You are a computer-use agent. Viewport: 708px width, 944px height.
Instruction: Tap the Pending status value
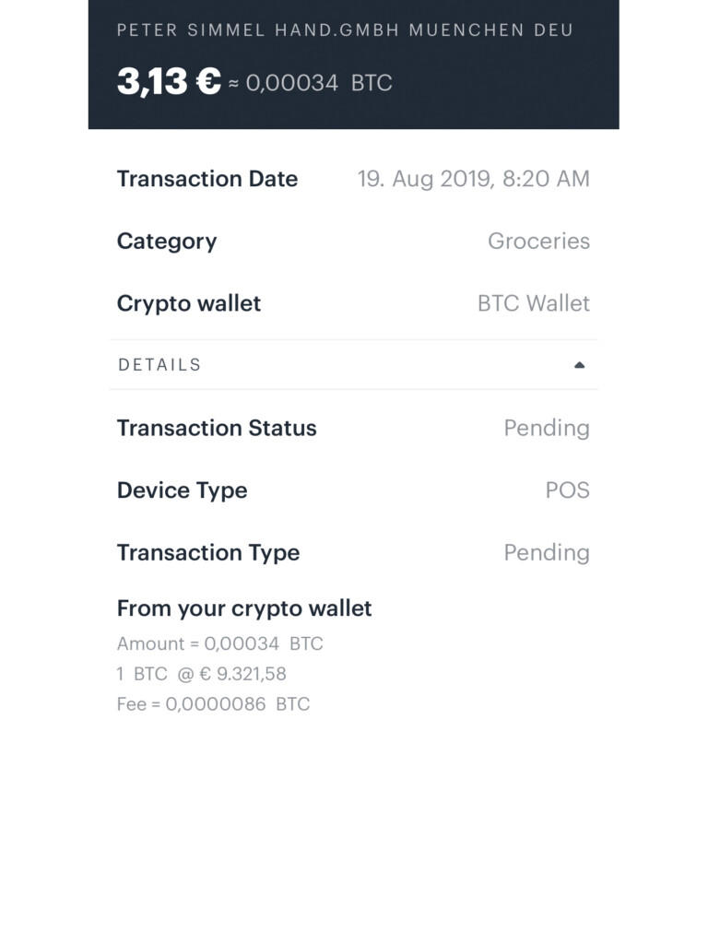point(547,428)
